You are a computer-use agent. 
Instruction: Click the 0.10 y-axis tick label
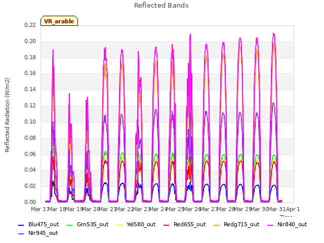30,121
